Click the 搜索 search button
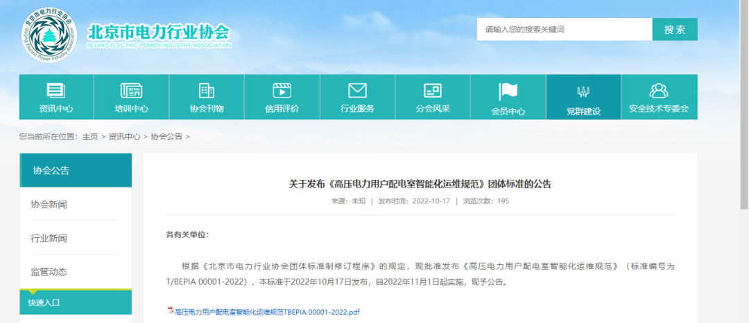This screenshot has height=323, width=749. pos(674,30)
